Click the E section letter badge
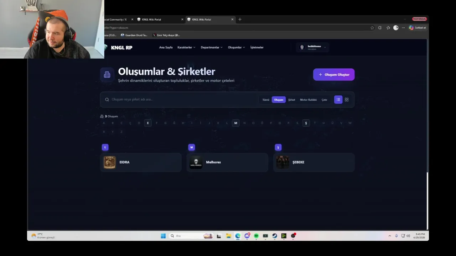The width and height of the screenshot is (456, 256). [105, 147]
